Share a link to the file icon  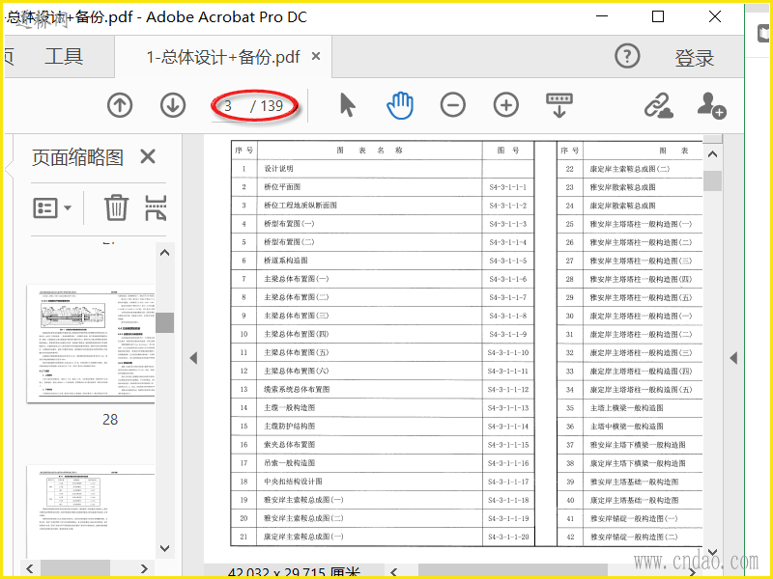pos(659,105)
